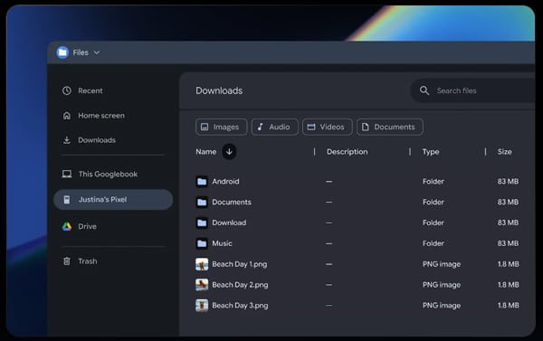Select Downloads in the sidebar
The width and height of the screenshot is (543, 341).
pyautogui.click(x=97, y=140)
